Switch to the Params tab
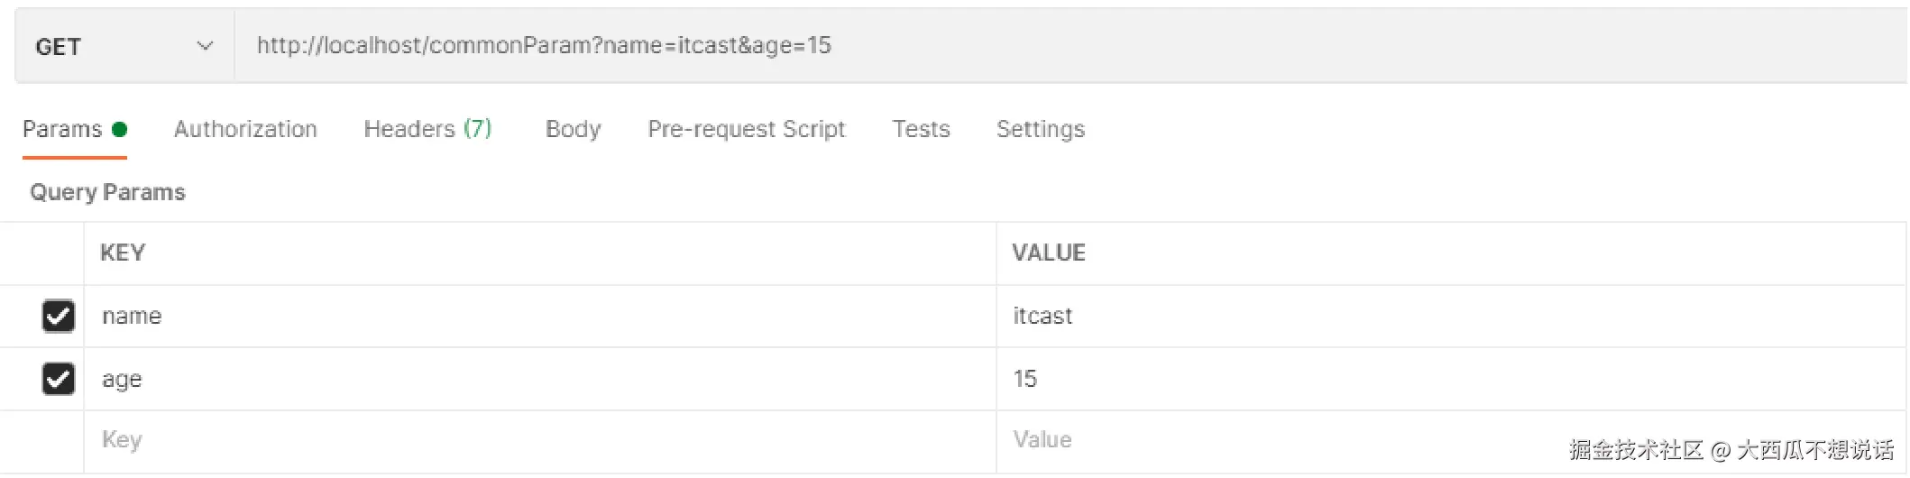Screen dimensions: 1910x478 [62, 130]
